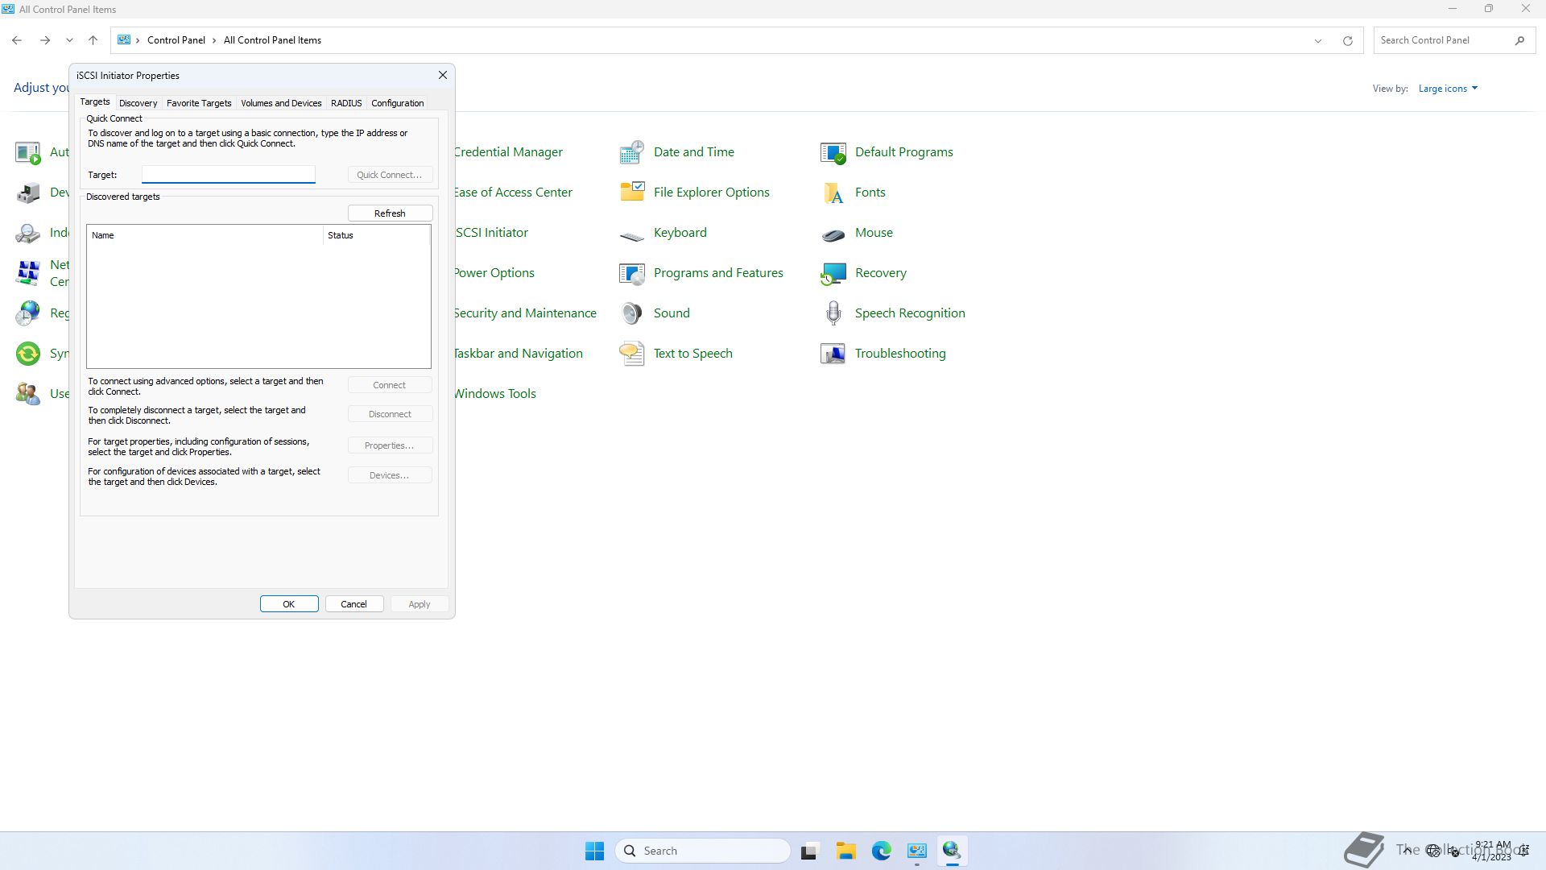This screenshot has width=1546, height=870.
Task: Go back using the navigation arrow
Action: tap(17, 40)
